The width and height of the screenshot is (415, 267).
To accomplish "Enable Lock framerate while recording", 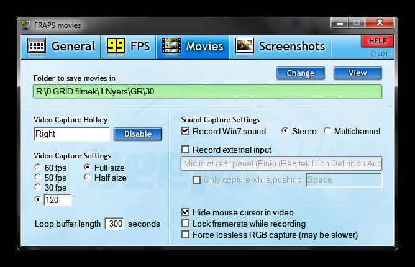I will pyautogui.click(x=185, y=224).
